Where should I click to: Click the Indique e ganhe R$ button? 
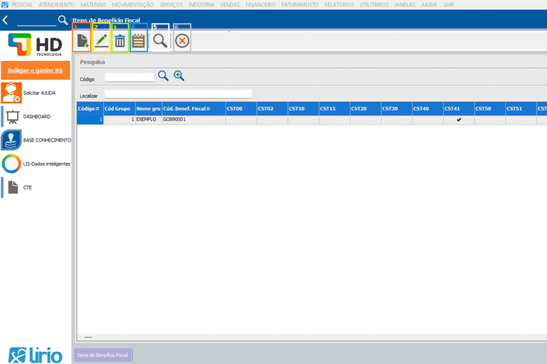(35, 70)
